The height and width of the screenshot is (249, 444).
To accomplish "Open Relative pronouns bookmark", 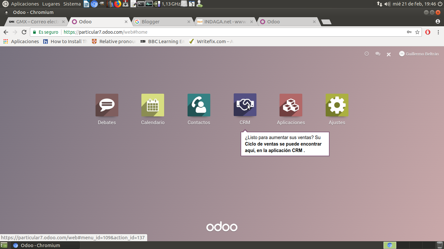I will (114, 41).
